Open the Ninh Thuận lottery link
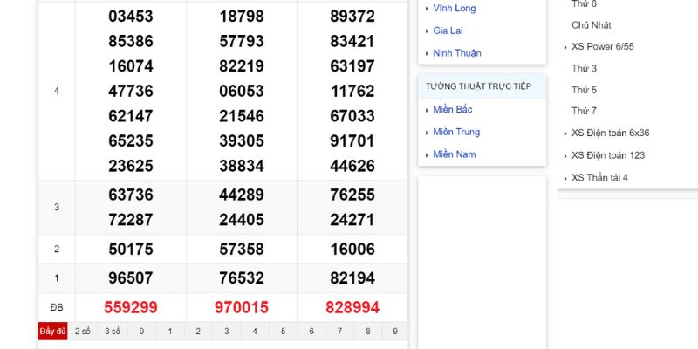Image resolution: width=698 pixels, height=349 pixels. pyautogui.click(x=456, y=53)
